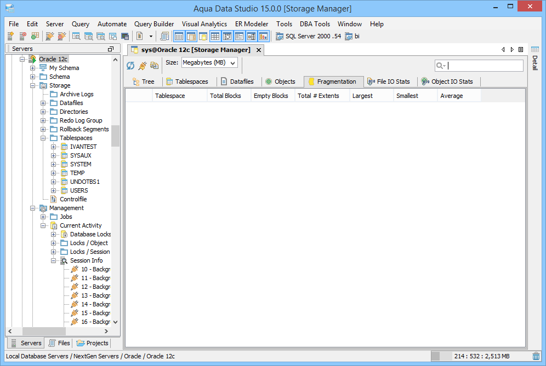Open the Visual Analytics menu

click(204, 24)
